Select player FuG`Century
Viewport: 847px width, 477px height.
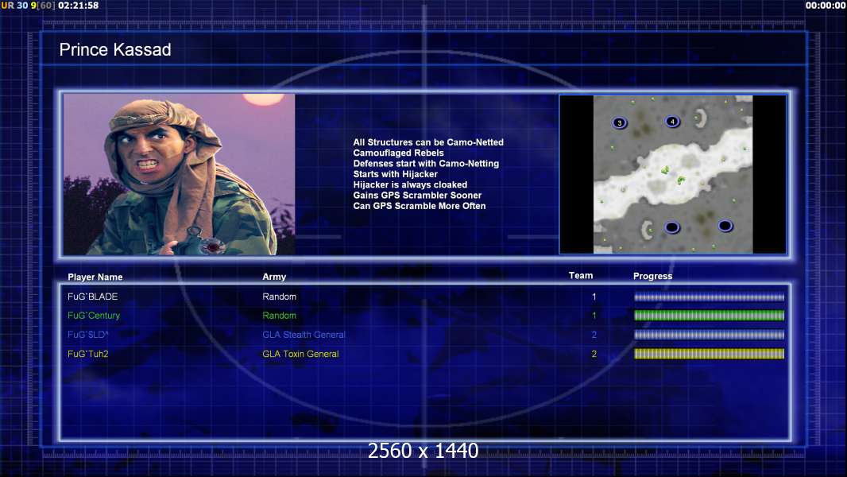[94, 316]
